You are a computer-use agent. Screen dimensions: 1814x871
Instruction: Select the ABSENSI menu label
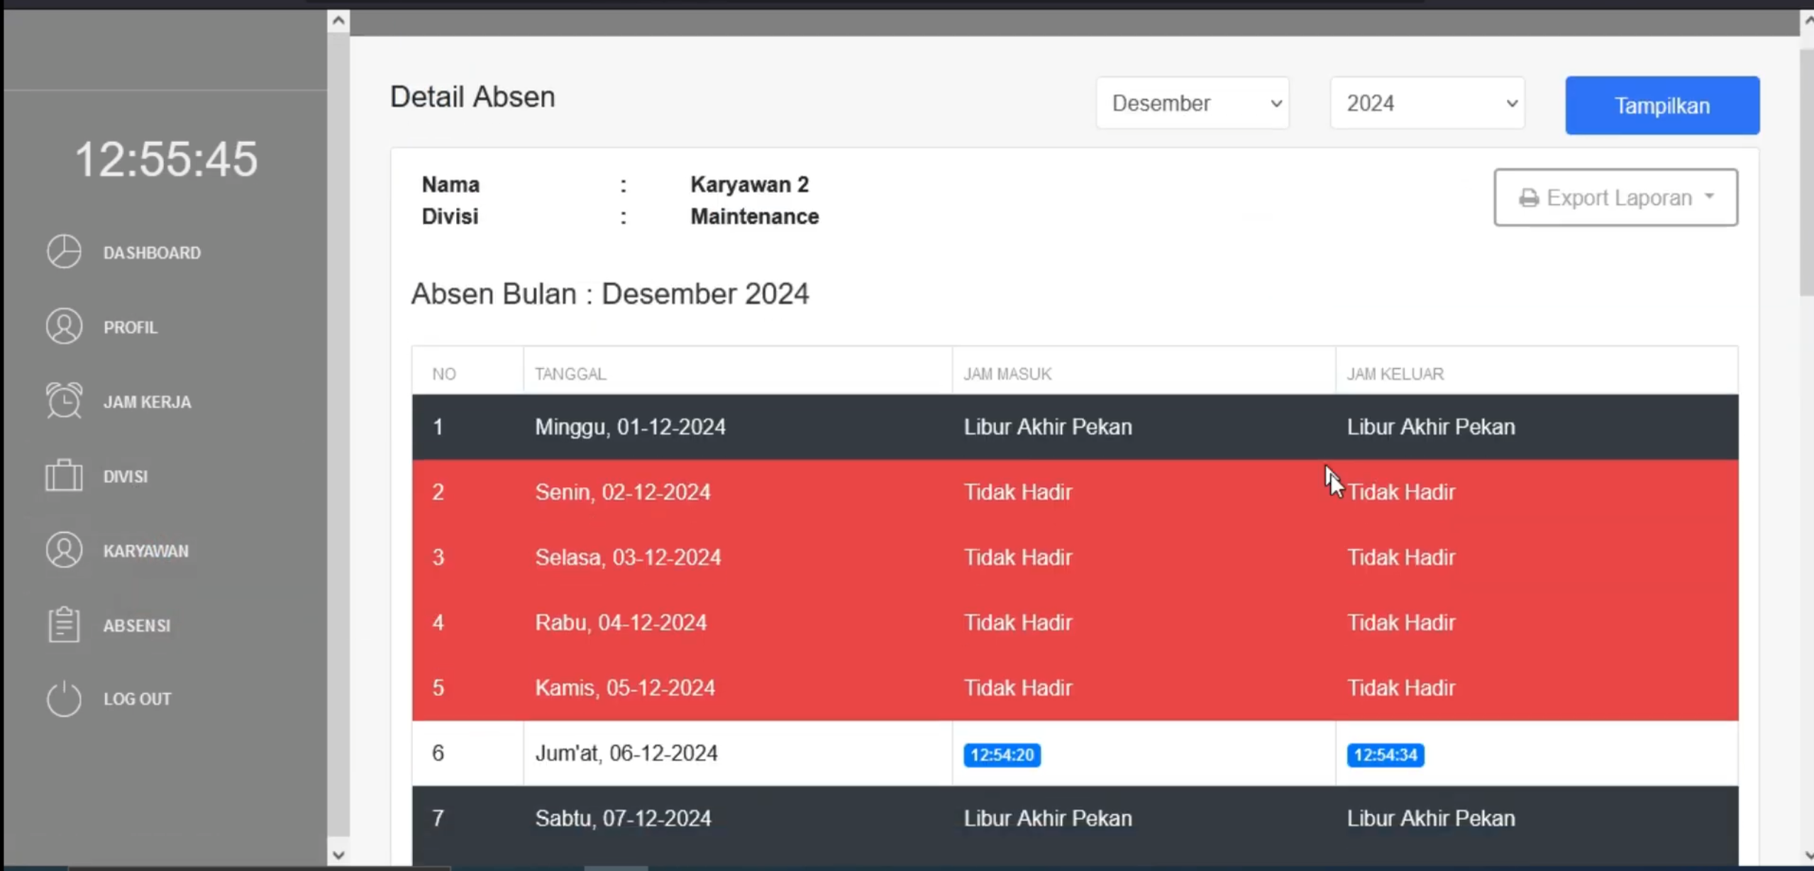tap(137, 626)
